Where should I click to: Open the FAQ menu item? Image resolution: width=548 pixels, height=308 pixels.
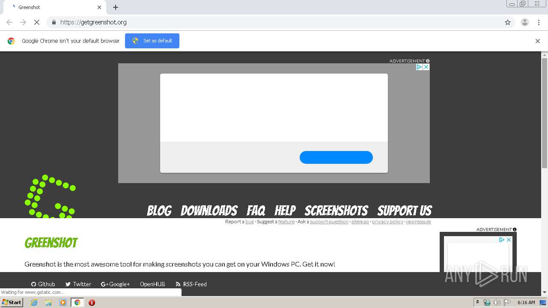coord(256,210)
